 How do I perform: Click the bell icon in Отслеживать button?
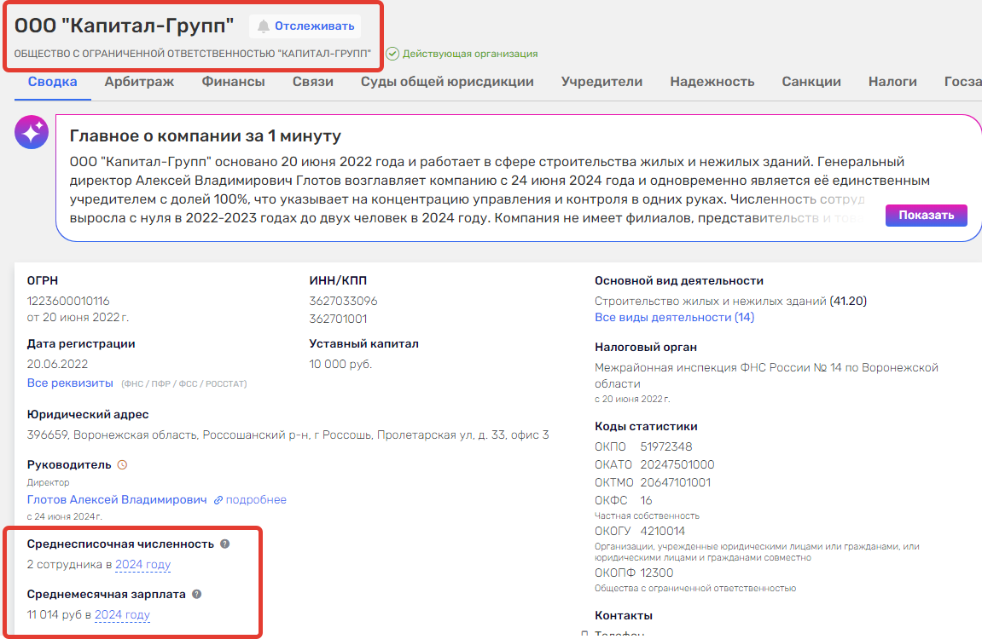[x=264, y=26]
